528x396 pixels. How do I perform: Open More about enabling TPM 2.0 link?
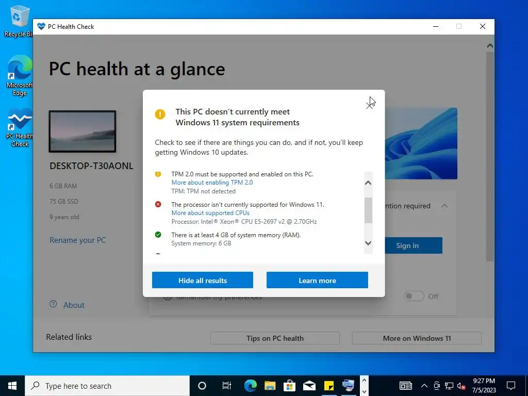tap(212, 183)
